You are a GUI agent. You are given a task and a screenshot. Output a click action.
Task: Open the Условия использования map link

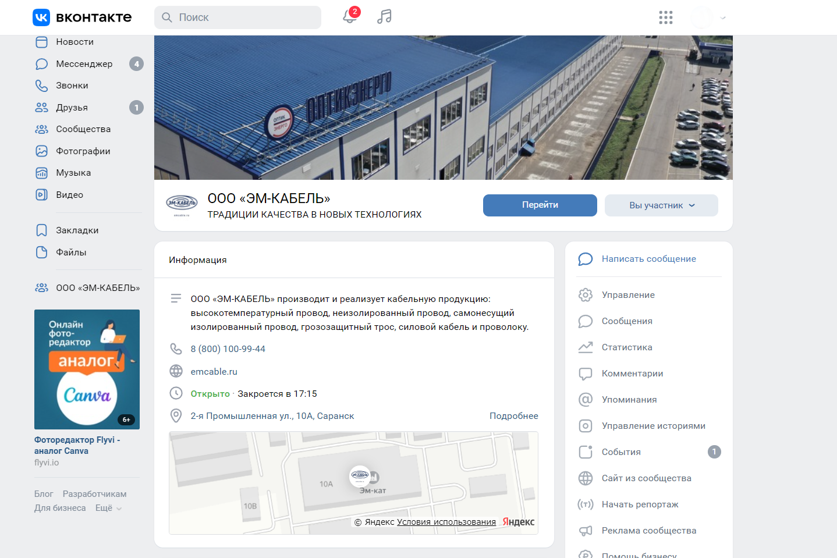tap(446, 522)
